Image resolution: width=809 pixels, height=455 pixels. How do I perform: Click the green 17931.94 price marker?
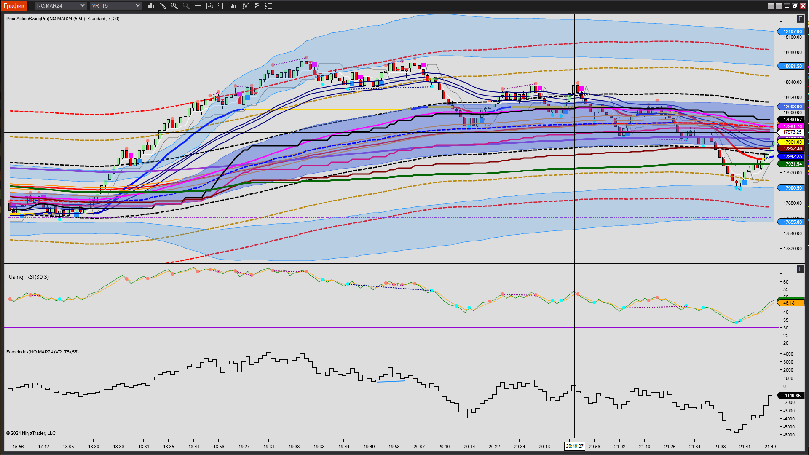click(x=791, y=164)
